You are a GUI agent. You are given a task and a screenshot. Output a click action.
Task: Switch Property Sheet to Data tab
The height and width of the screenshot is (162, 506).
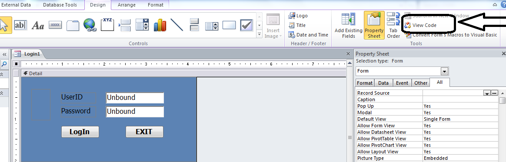pyautogui.click(x=383, y=83)
